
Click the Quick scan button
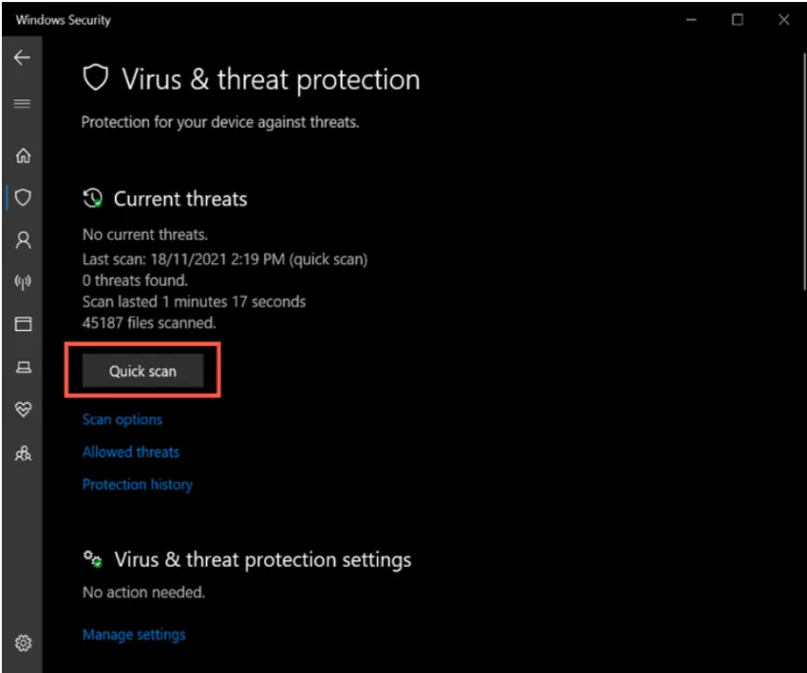tap(142, 371)
